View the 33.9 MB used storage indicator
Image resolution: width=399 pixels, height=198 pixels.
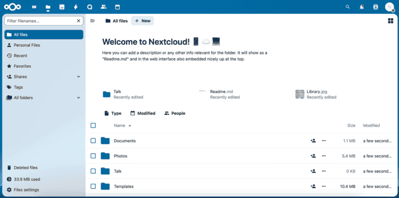(x=44, y=179)
